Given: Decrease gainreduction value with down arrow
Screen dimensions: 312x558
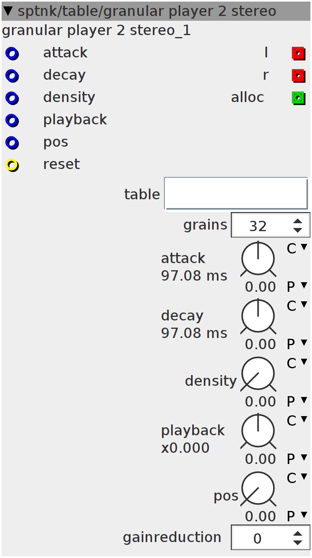Looking at the screenshot, I should [x=298, y=542].
